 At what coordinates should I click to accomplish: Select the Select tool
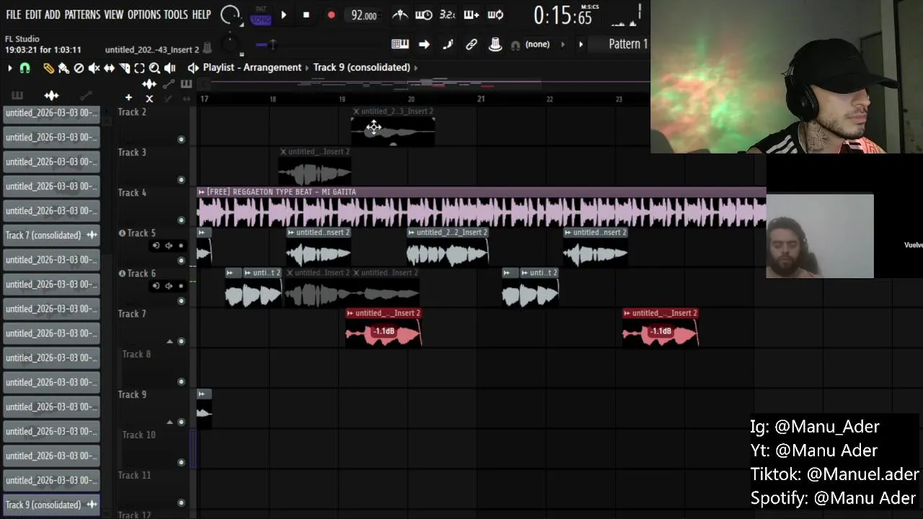click(139, 68)
